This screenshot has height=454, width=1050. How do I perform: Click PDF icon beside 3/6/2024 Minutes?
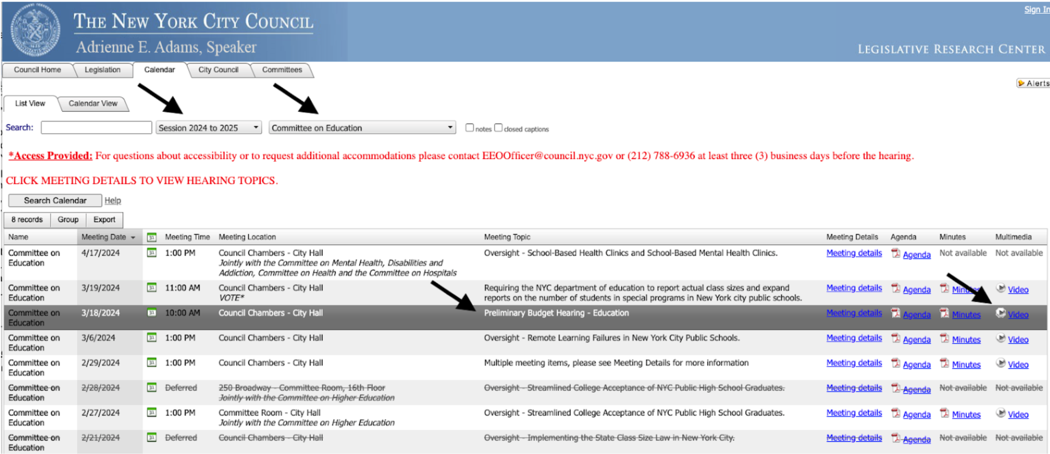coord(944,338)
